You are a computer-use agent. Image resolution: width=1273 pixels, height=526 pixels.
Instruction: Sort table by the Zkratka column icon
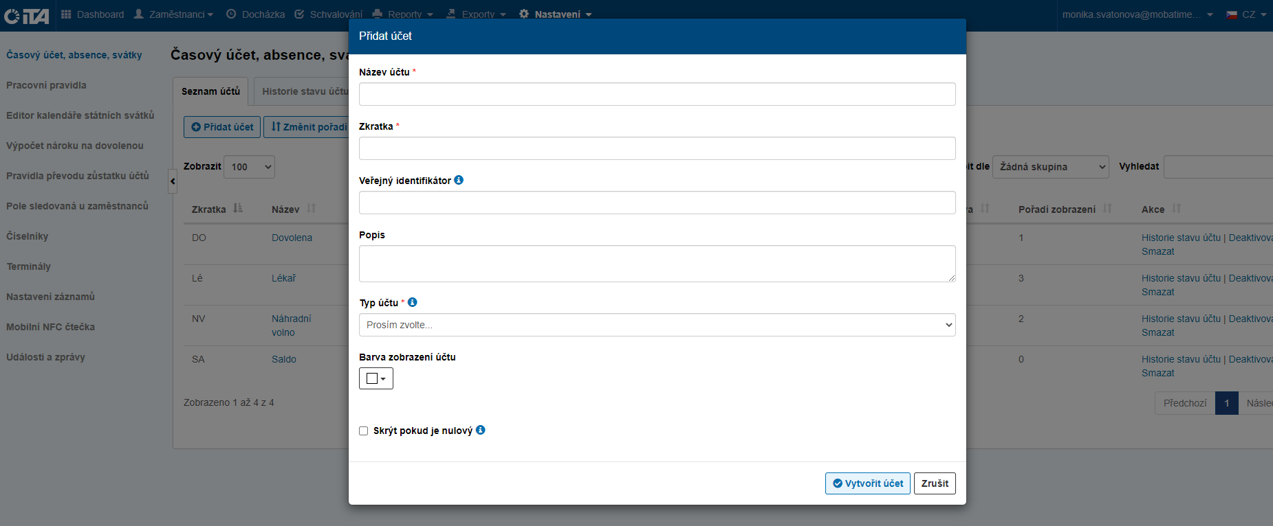pos(238,208)
